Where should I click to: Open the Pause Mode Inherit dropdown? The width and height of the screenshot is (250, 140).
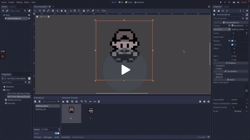239,100
